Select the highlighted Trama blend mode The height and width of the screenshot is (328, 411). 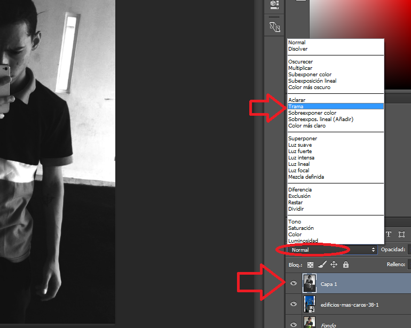click(x=336, y=106)
